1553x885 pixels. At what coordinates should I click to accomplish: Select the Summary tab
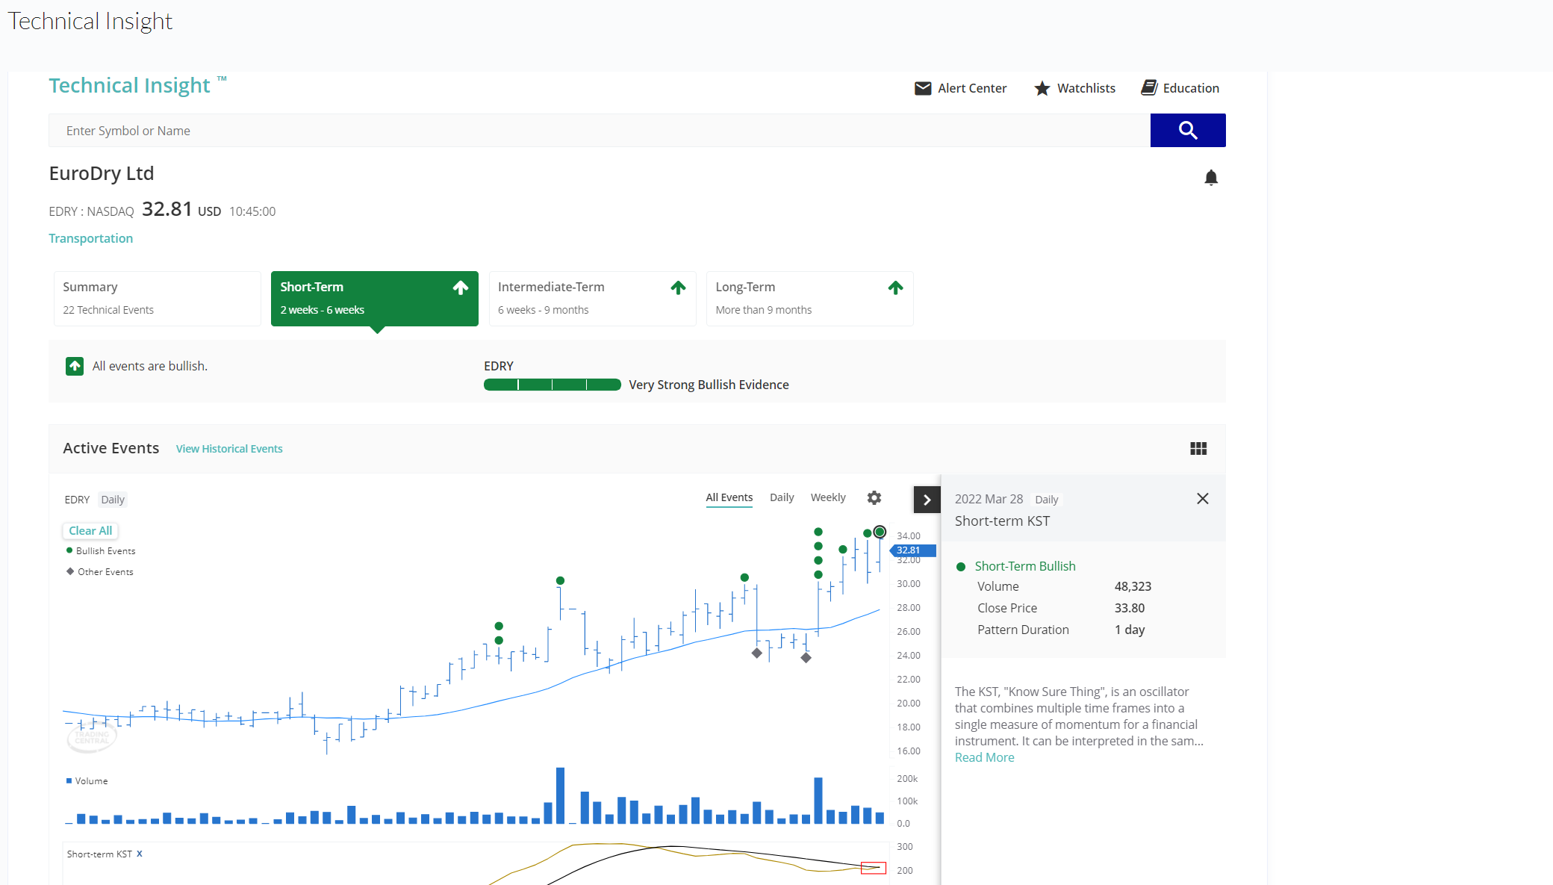[x=157, y=298]
